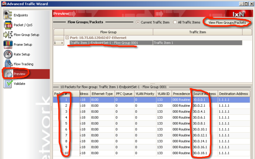Go to the Packet / QoS step

(x=23, y=25)
